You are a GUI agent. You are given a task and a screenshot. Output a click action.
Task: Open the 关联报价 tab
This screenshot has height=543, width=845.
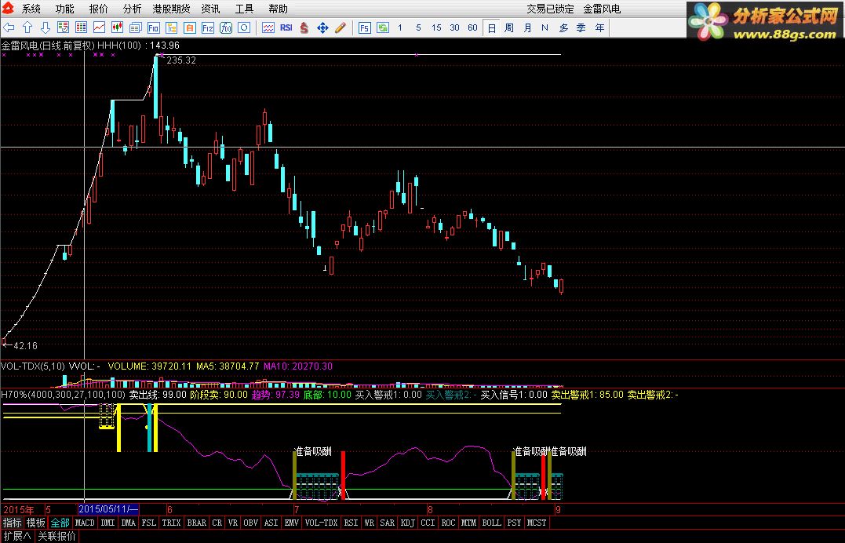click(56, 536)
